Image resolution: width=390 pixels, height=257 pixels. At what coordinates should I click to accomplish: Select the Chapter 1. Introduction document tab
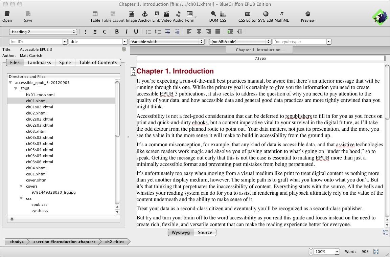pos(260,50)
